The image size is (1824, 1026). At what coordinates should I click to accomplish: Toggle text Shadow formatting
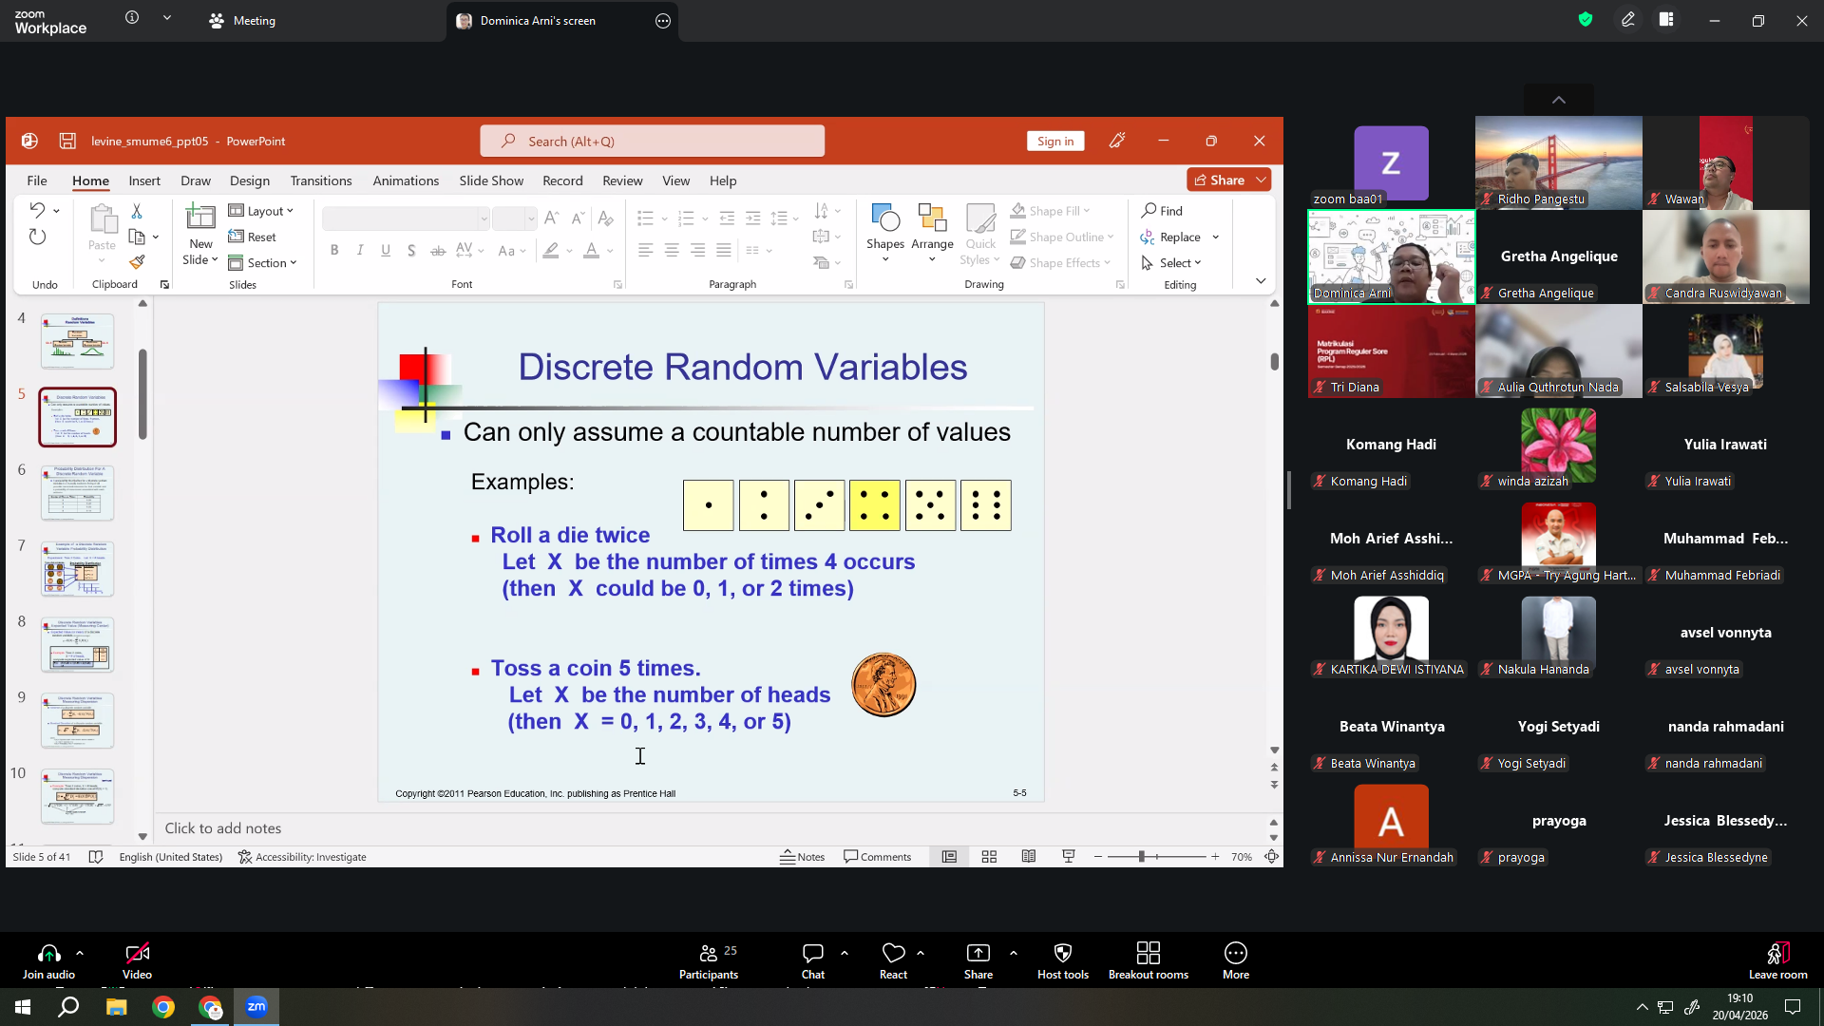tap(411, 250)
